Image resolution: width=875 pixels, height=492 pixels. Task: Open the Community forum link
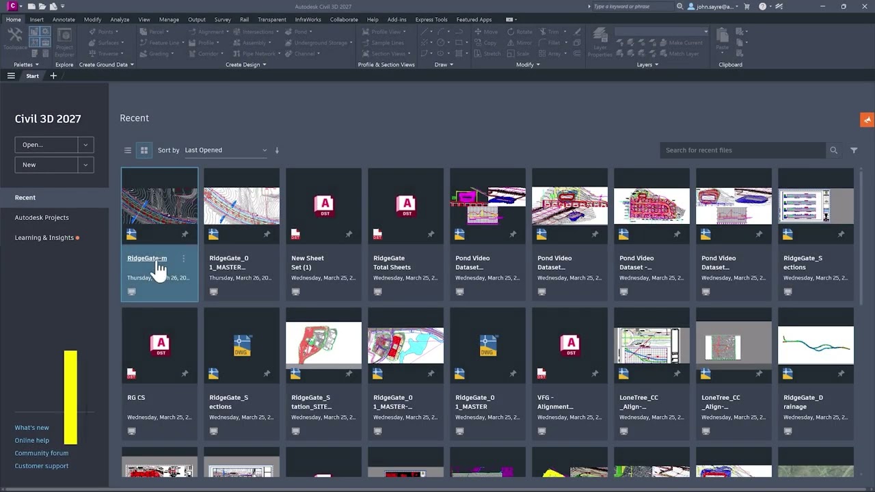click(x=42, y=453)
